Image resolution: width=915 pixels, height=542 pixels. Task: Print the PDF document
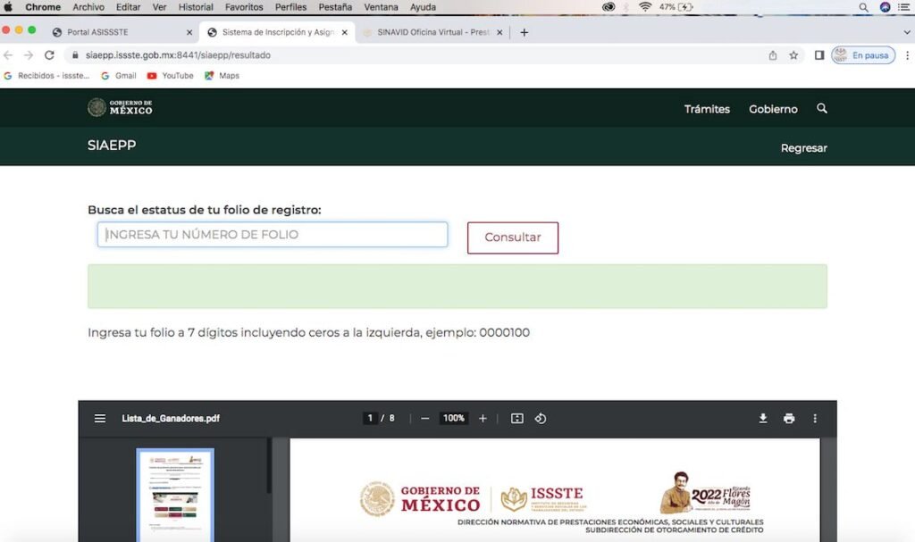(789, 418)
